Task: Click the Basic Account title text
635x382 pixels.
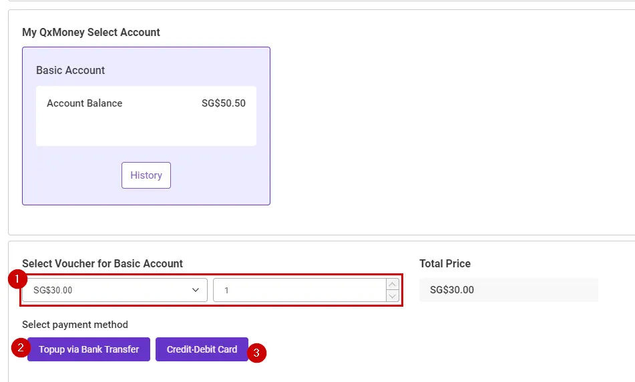Action: tap(70, 70)
